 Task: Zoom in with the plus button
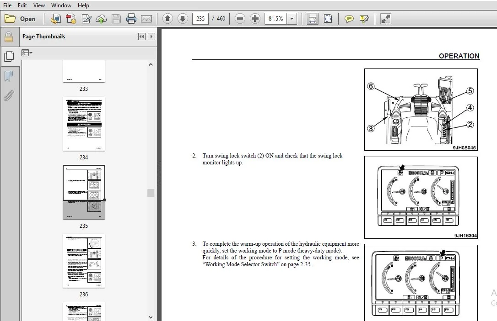(255, 19)
